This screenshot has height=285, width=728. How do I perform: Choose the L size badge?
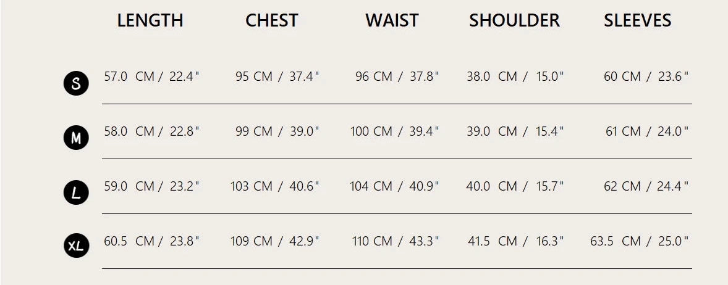76,193
